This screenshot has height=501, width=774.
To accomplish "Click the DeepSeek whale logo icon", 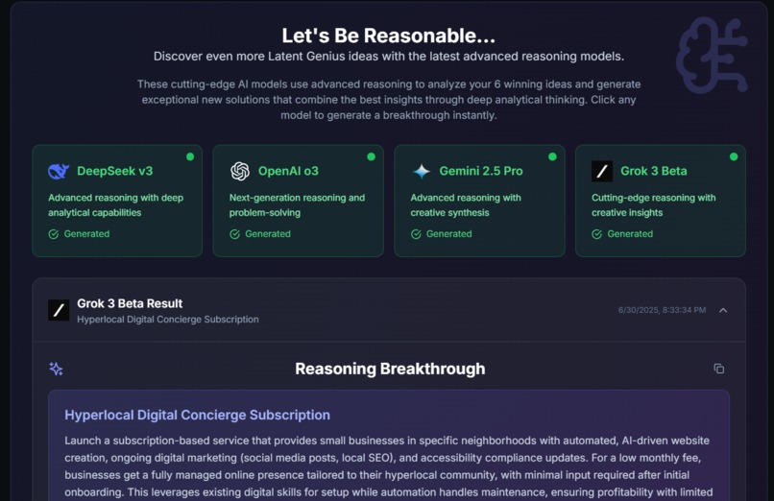I will 59,171.
